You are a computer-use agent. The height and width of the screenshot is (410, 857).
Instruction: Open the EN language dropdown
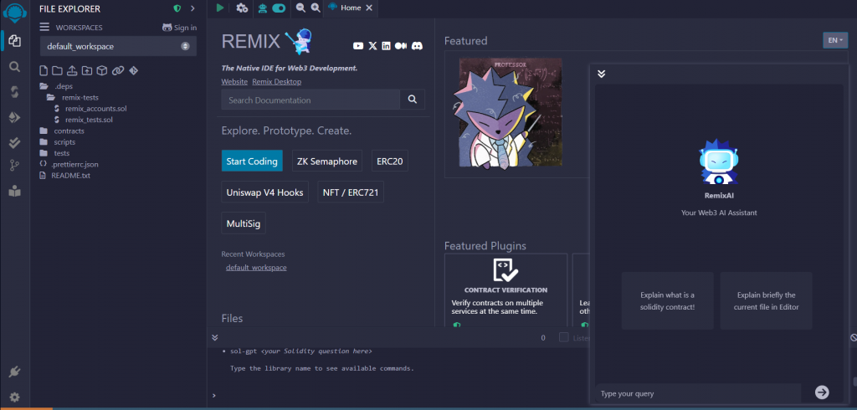point(835,40)
